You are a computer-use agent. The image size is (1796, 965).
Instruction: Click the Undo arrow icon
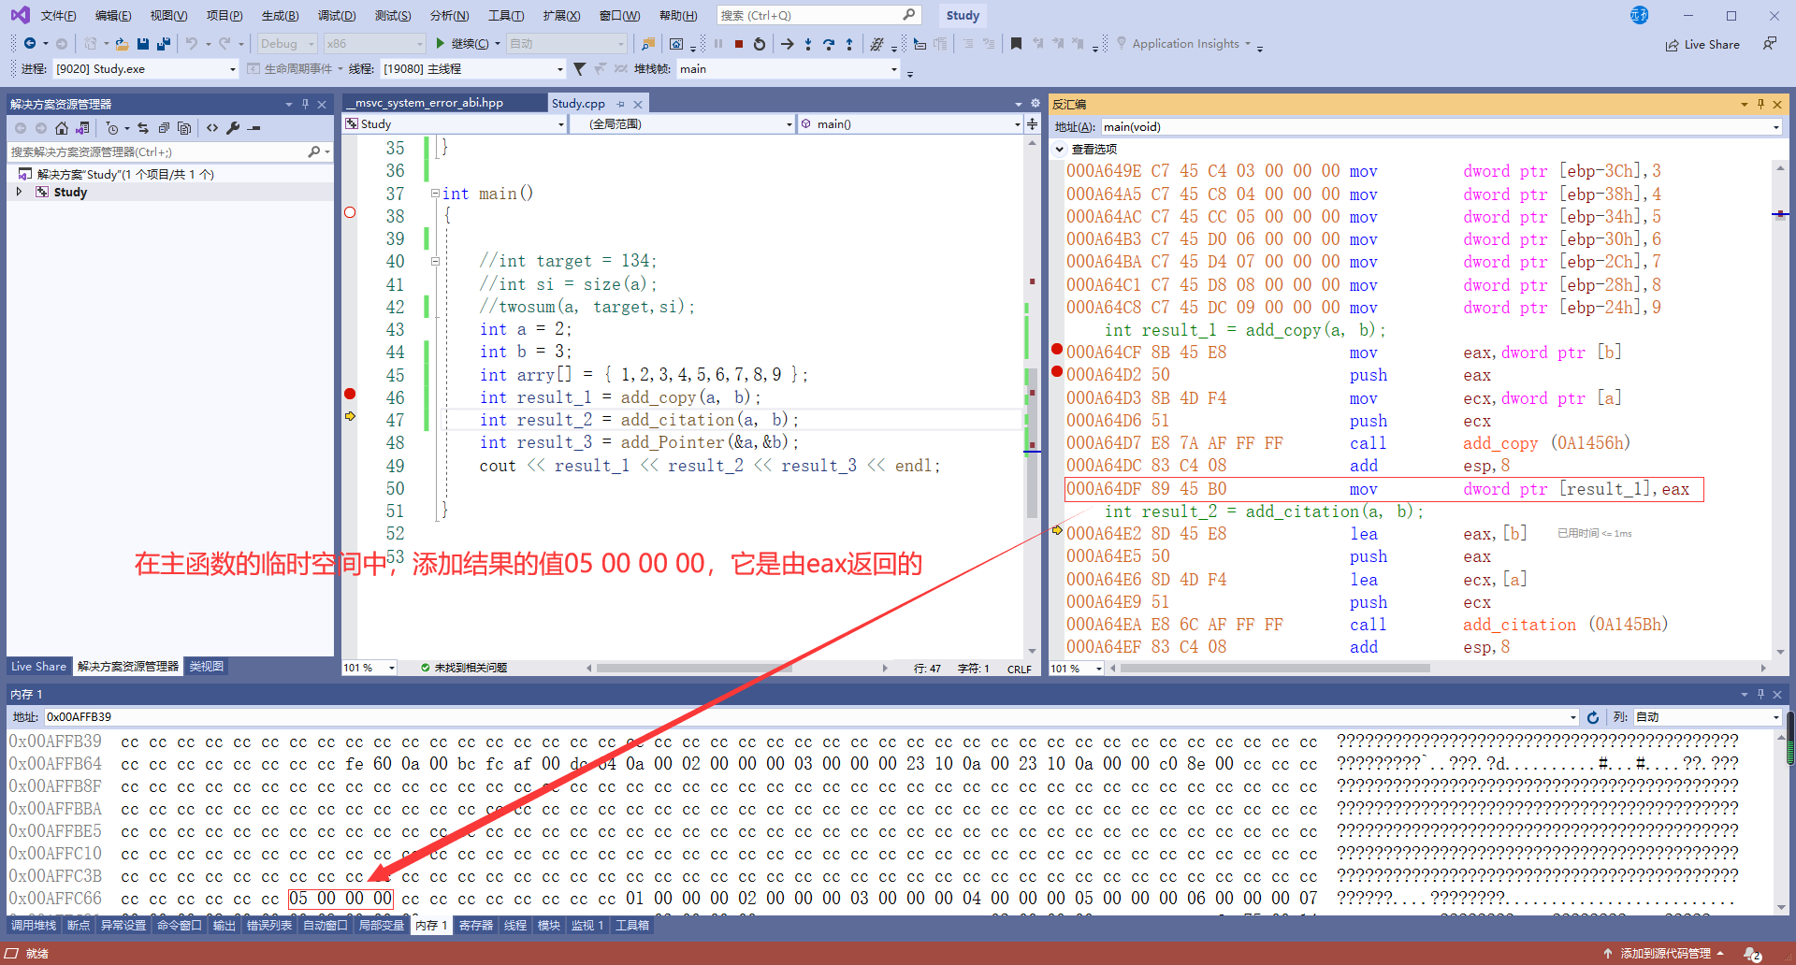191,43
